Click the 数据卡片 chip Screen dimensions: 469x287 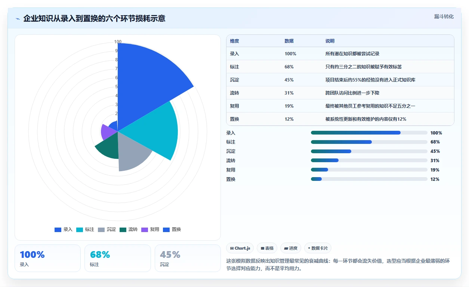click(x=318, y=248)
